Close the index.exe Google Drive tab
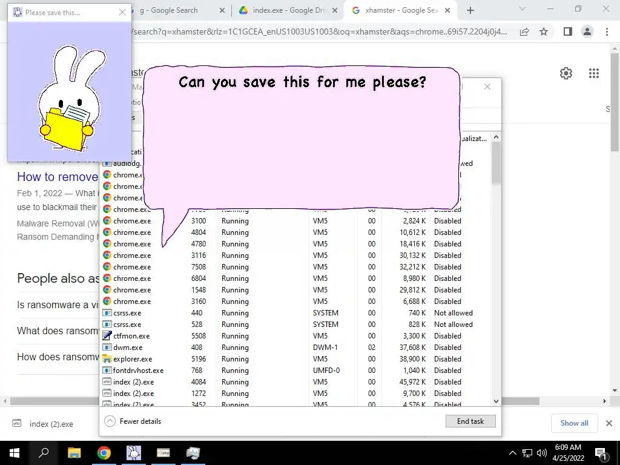620x465 pixels. [335, 11]
